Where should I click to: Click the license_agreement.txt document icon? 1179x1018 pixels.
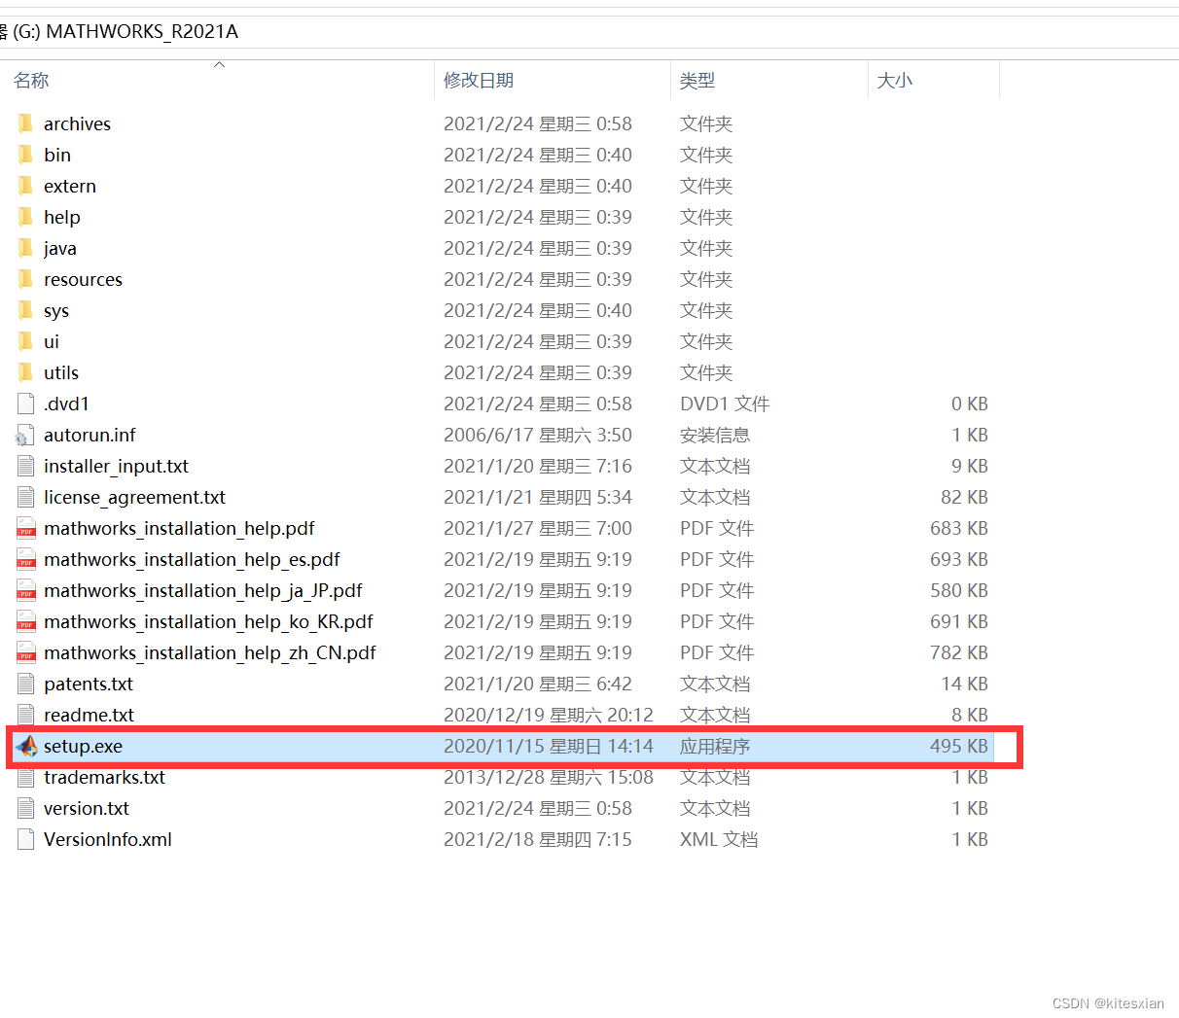pyautogui.click(x=26, y=497)
